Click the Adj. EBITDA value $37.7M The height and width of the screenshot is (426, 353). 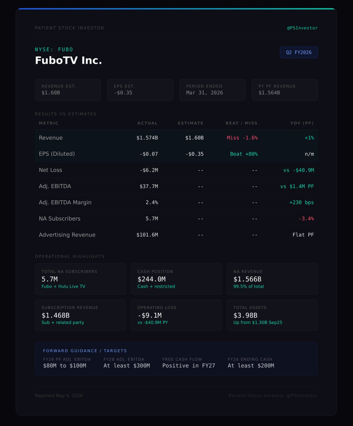pos(149,187)
